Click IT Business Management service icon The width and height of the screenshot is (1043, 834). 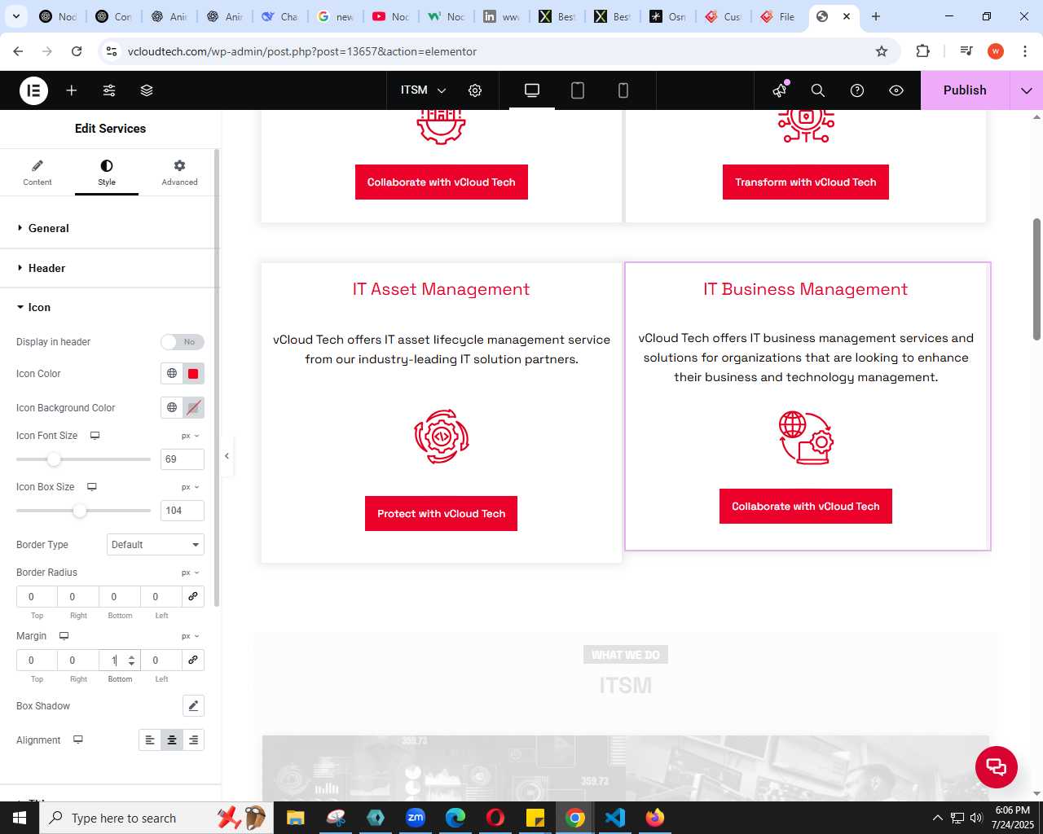coord(806,437)
